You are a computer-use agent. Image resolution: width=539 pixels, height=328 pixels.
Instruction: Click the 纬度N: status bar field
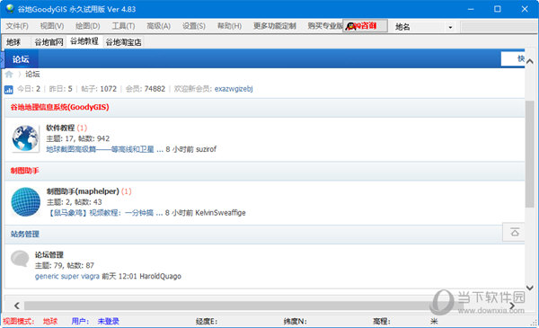pyautogui.click(x=296, y=322)
